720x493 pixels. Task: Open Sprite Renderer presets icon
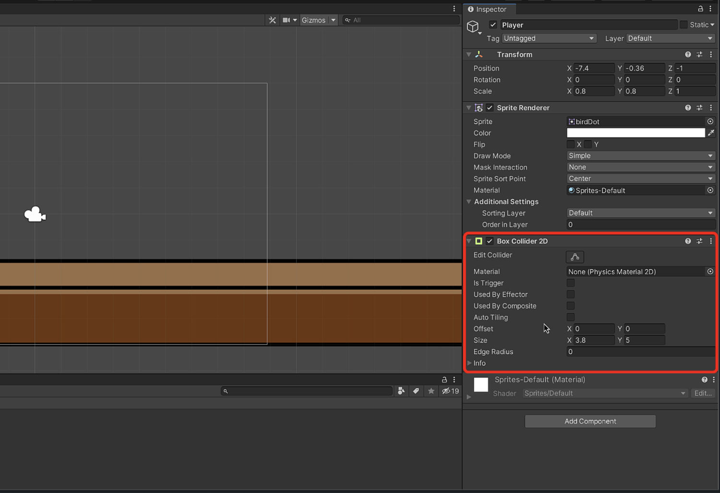699,108
